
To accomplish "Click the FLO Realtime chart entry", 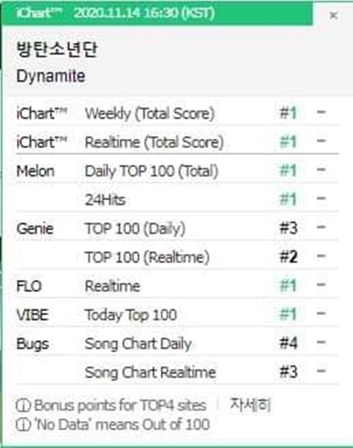I will pos(112,286).
